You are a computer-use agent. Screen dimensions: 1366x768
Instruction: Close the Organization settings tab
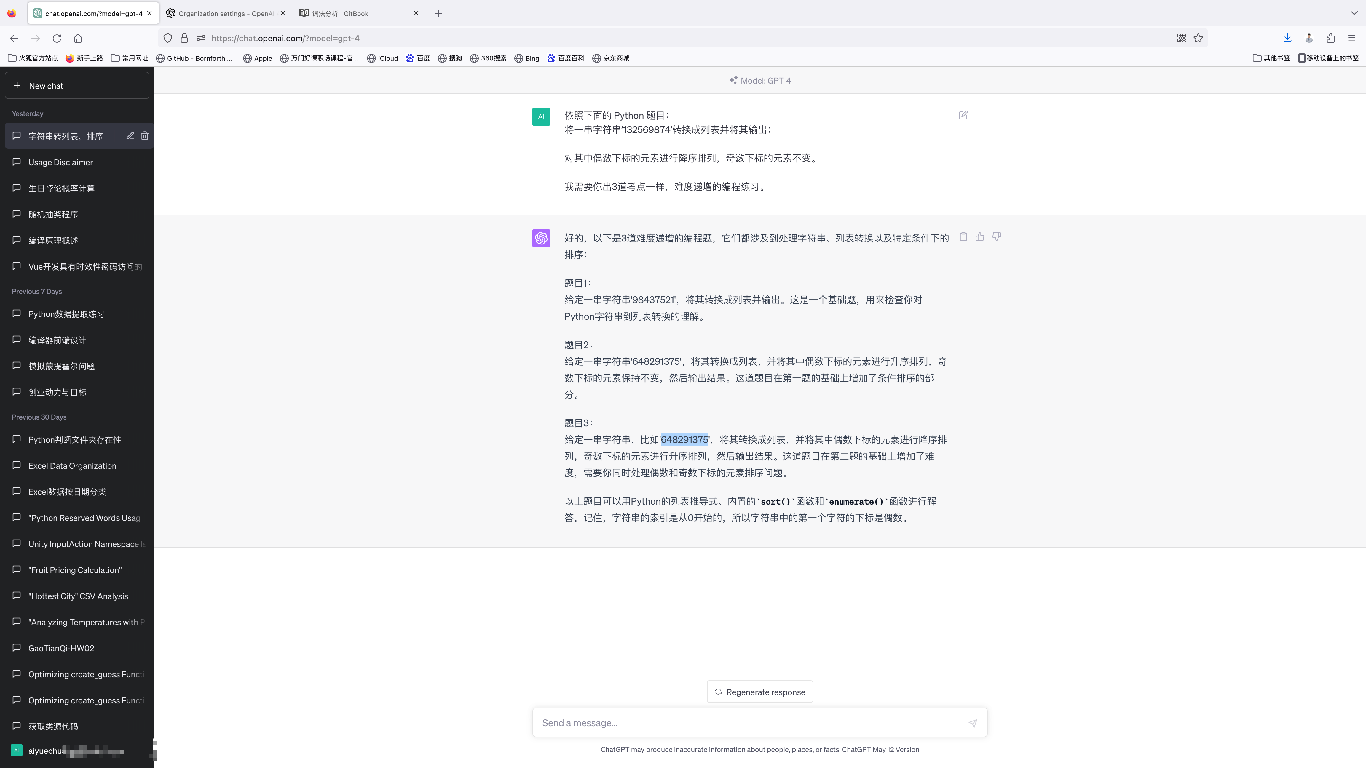(283, 13)
